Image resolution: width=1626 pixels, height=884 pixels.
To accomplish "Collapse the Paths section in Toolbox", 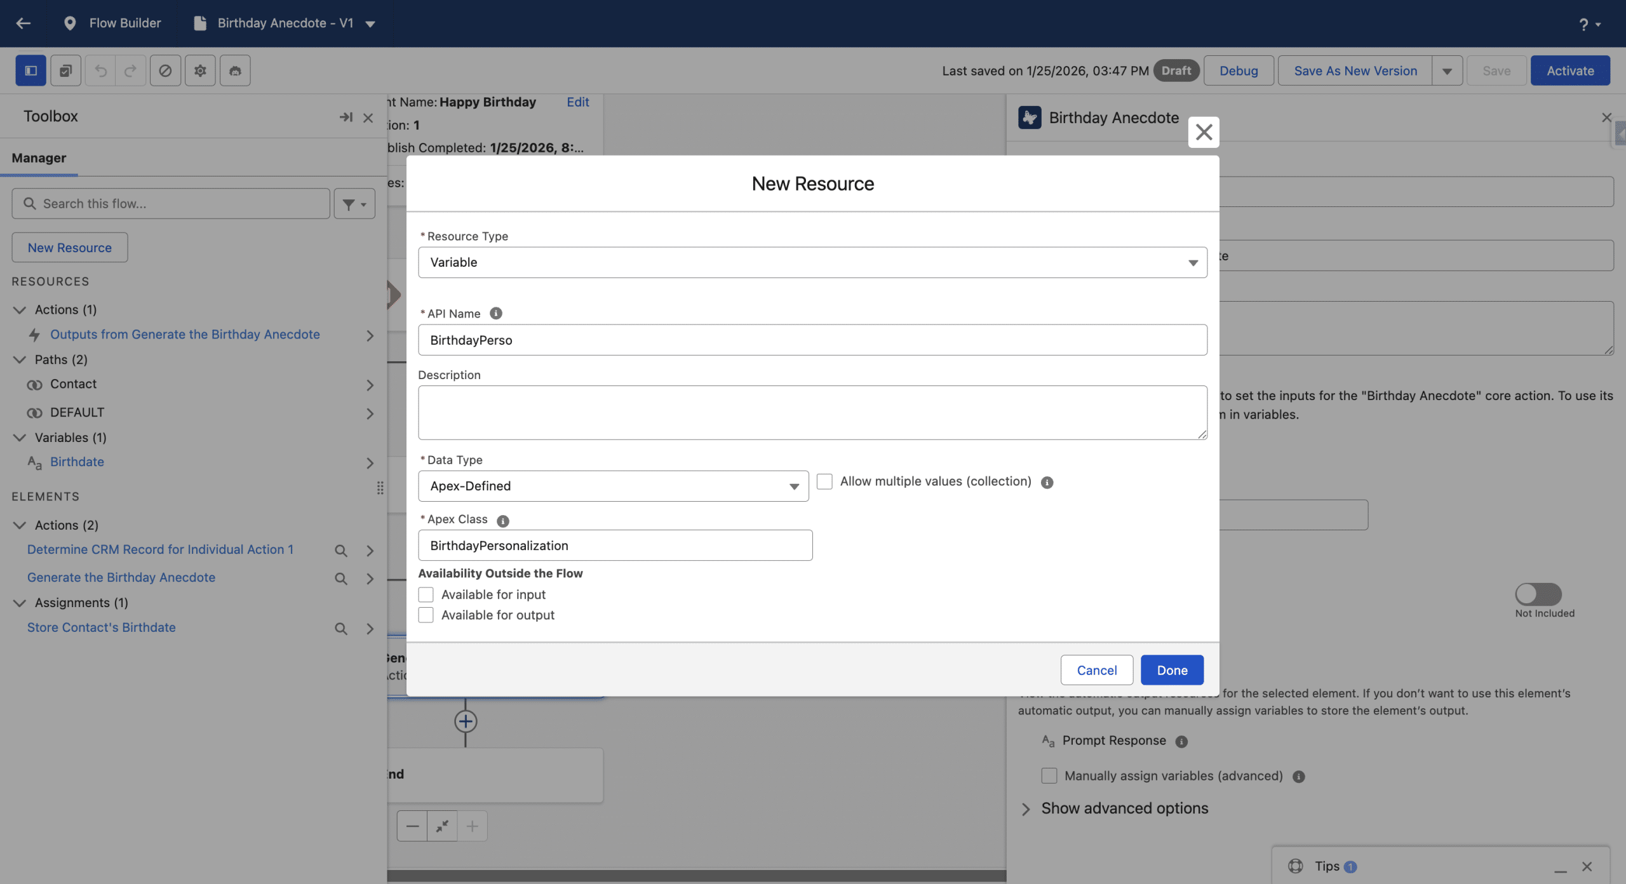I will tap(20, 359).
